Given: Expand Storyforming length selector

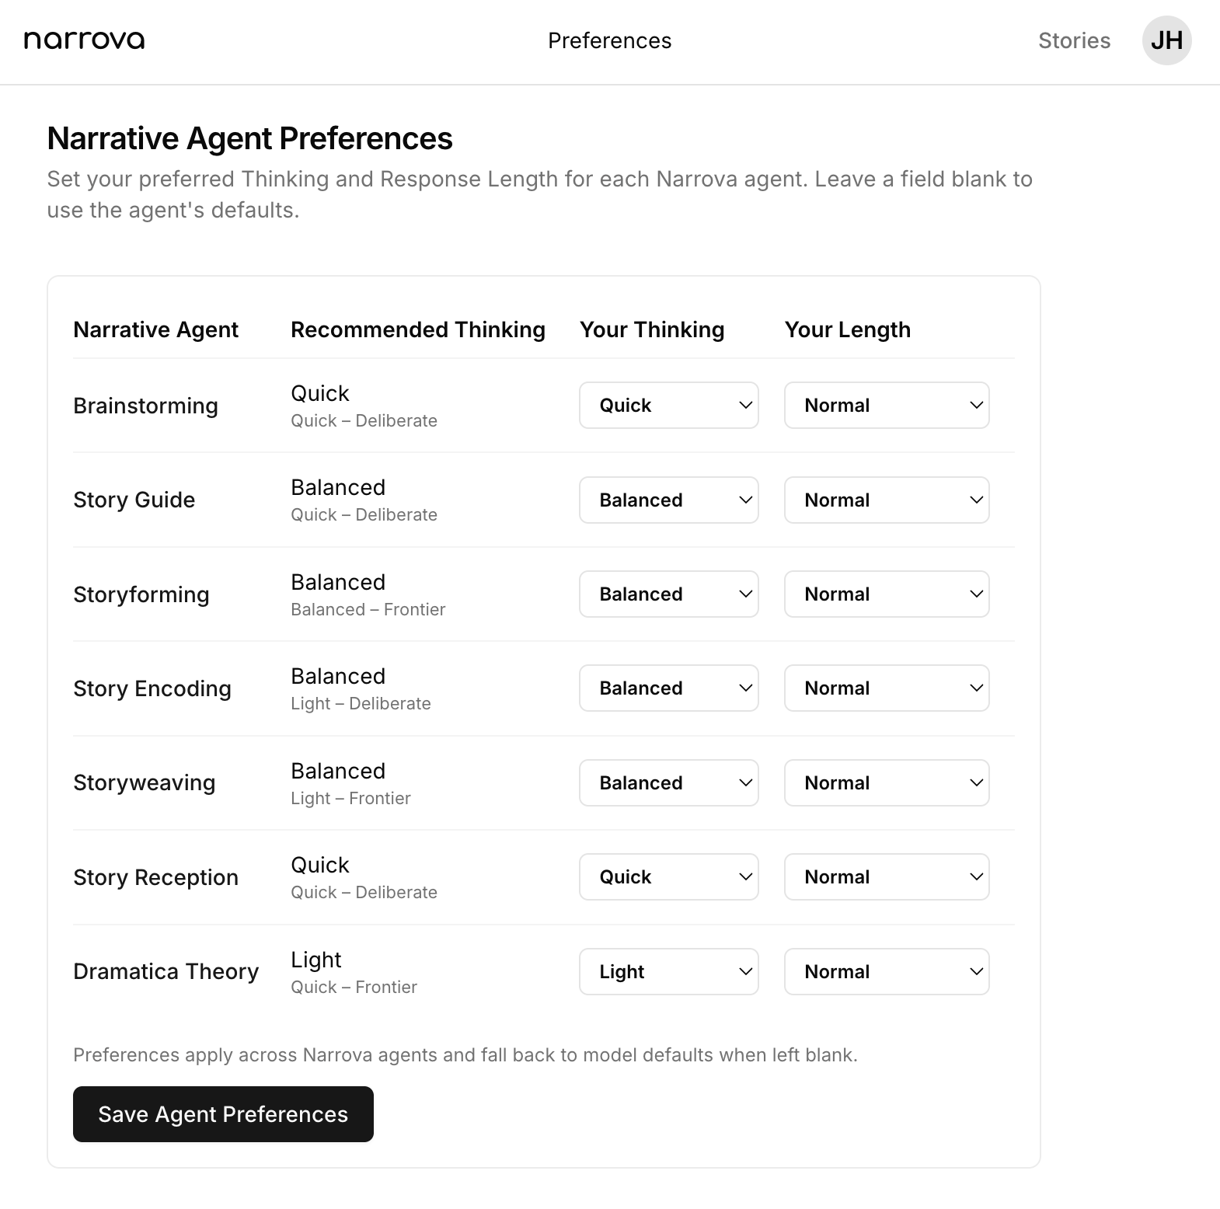Looking at the screenshot, I should pos(886,594).
